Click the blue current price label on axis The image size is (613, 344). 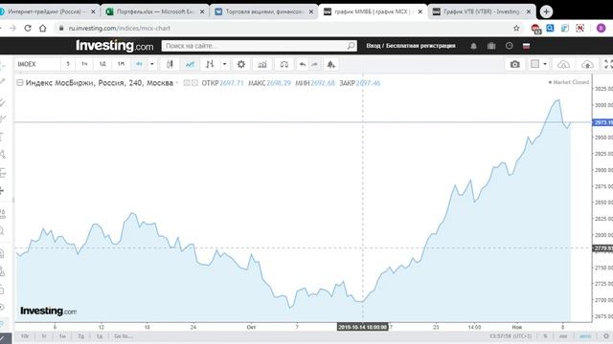click(x=602, y=122)
